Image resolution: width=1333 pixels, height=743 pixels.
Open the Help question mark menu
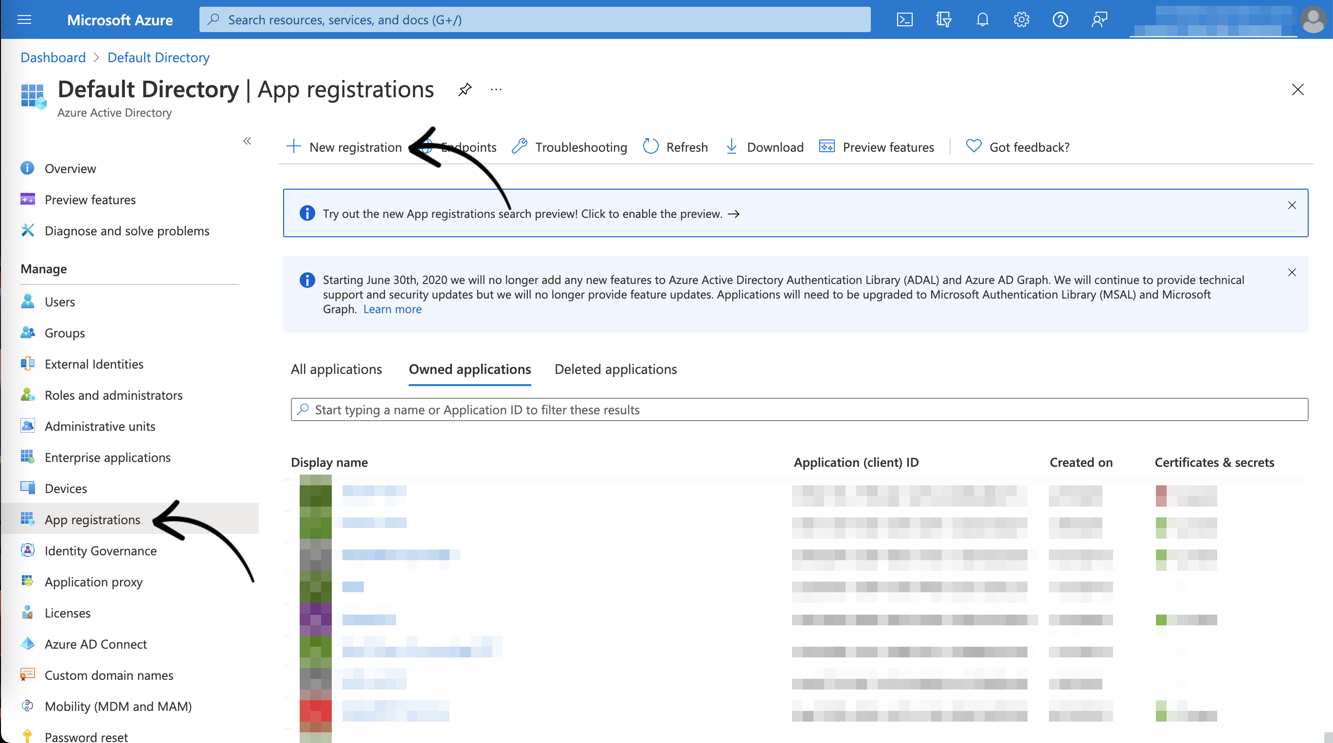[1060, 19]
